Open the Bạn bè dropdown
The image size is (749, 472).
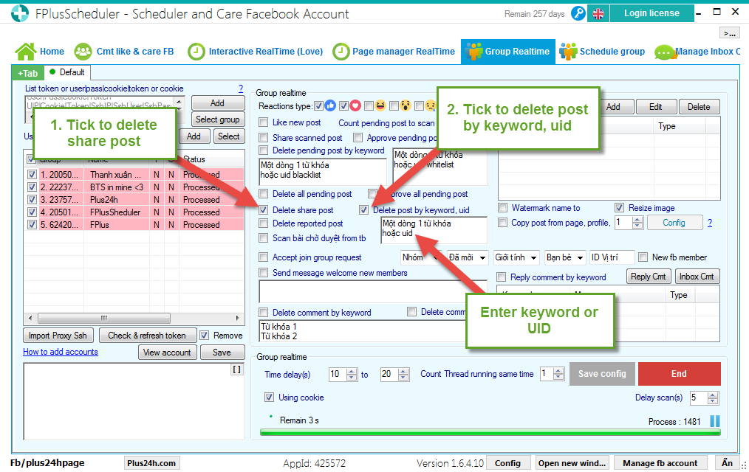coord(565,257)
